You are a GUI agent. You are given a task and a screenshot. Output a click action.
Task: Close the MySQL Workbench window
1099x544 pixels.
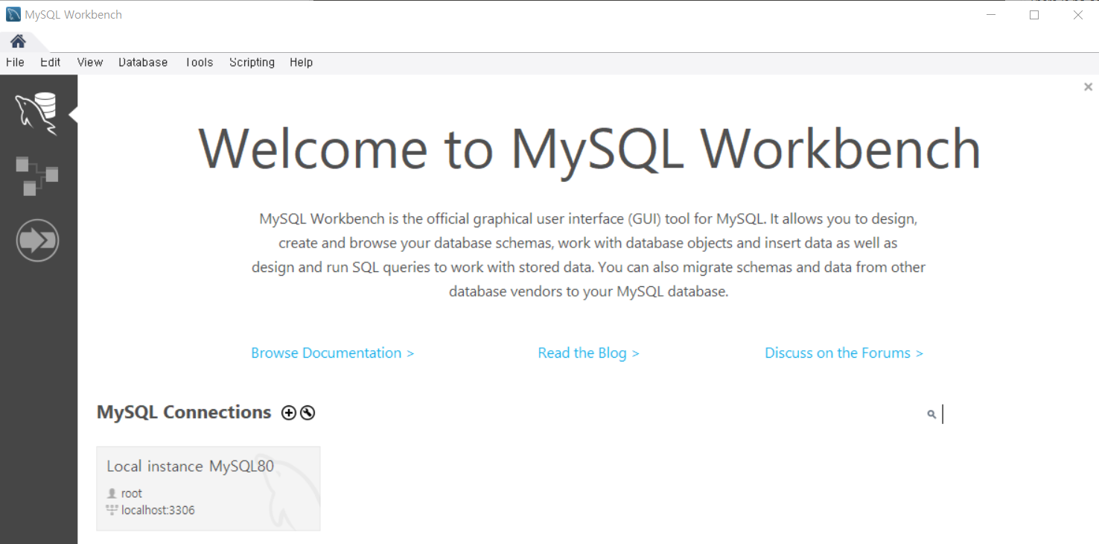tap(1078, 15)
